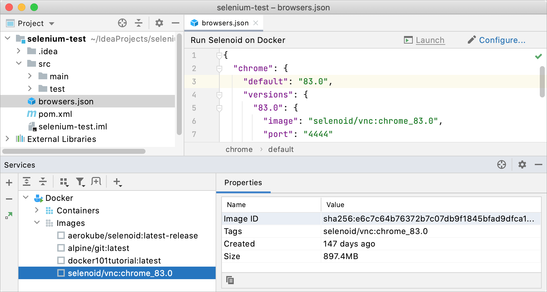Open the filter icon in Services toolbar

(x=80, y=182)
